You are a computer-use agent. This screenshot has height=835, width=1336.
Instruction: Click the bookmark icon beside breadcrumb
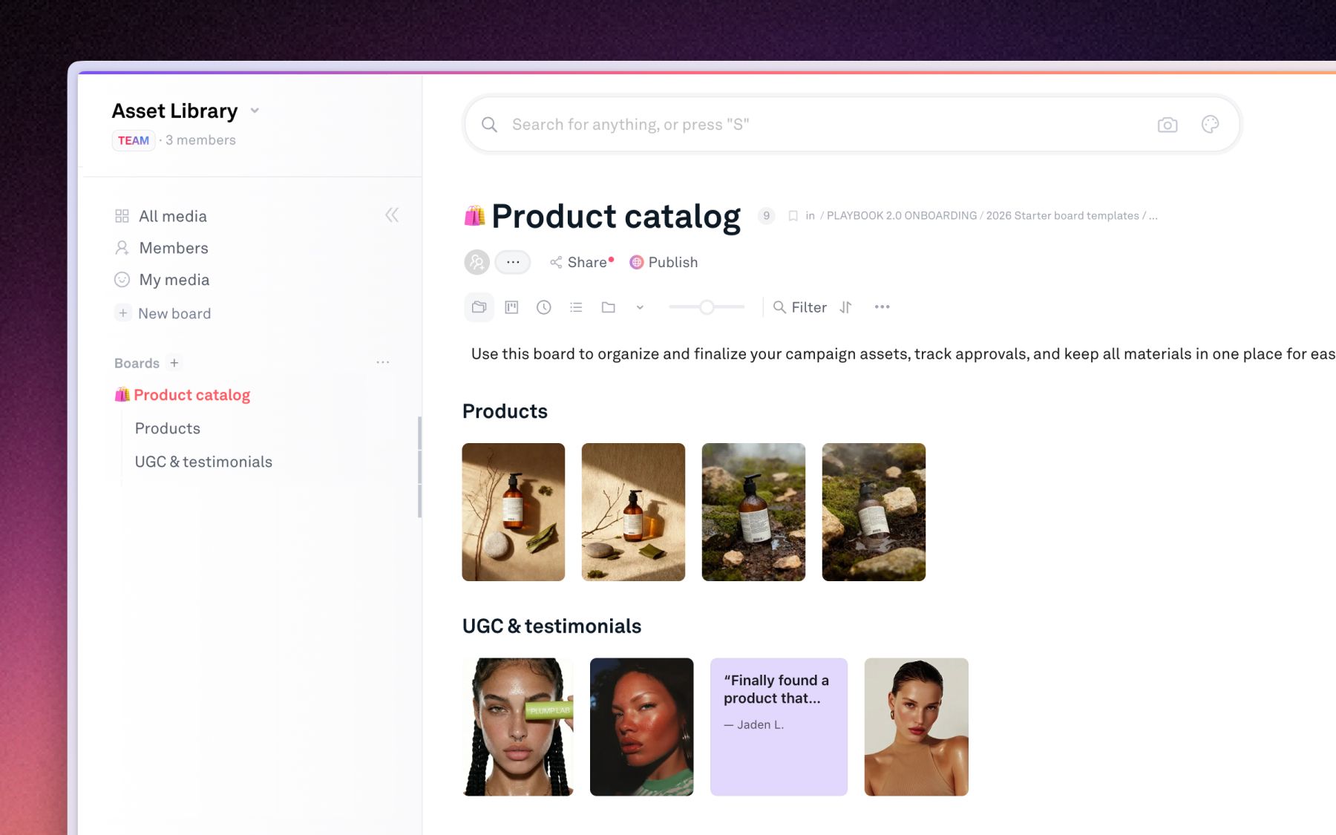coord(793,216)
